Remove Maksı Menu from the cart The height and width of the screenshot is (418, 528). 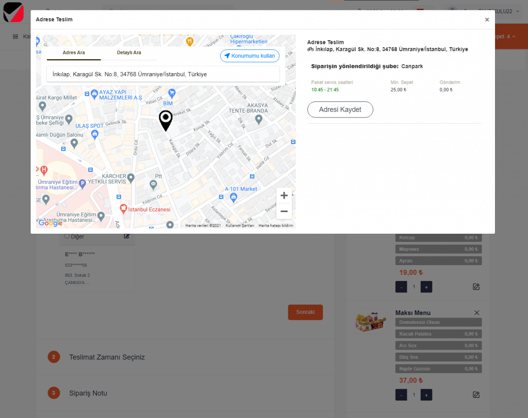pyautogui.click(x=476, y=313)
